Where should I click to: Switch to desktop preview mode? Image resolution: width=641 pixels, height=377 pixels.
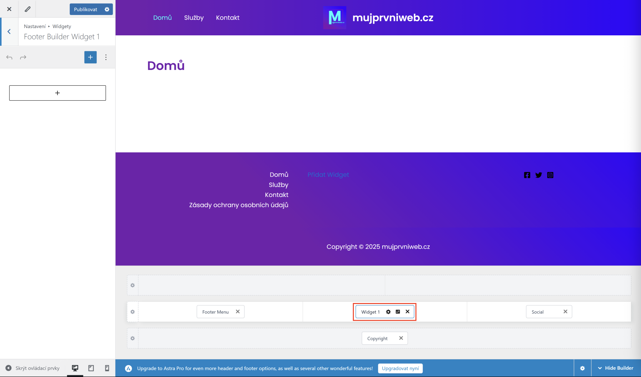(x=75, y=368)
